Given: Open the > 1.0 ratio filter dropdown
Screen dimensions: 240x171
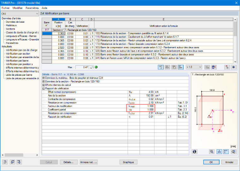Looking at the screenshot, I should click(194, 67).
